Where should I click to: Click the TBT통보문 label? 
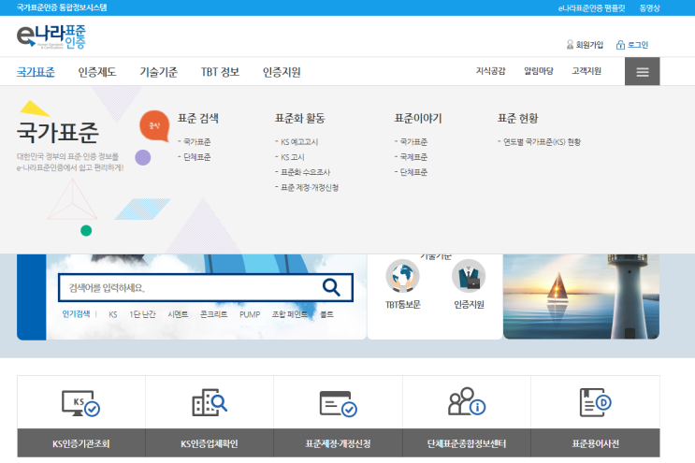[x=403, y=304]
